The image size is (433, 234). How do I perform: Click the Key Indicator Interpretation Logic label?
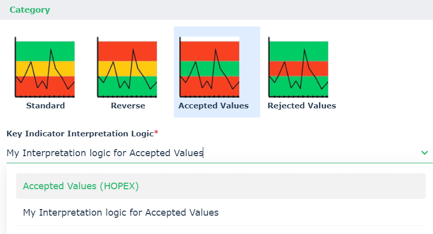80,133
